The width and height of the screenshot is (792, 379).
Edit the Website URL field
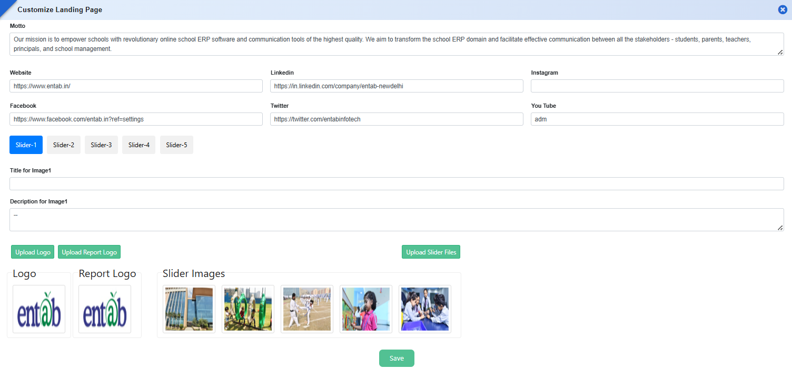[136, 86]
